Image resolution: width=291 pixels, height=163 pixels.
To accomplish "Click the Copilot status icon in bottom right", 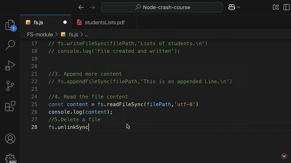I will (284, 156).
